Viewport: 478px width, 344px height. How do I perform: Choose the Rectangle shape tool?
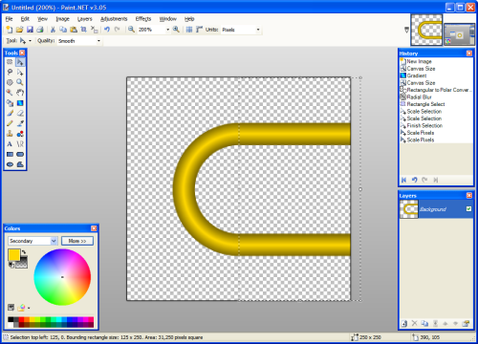(10, 154)
